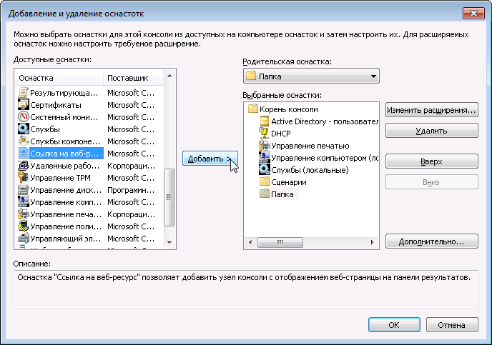492x345 pixels.
Task: Select Управление TPM row text
Action: (x=60, y=178)
